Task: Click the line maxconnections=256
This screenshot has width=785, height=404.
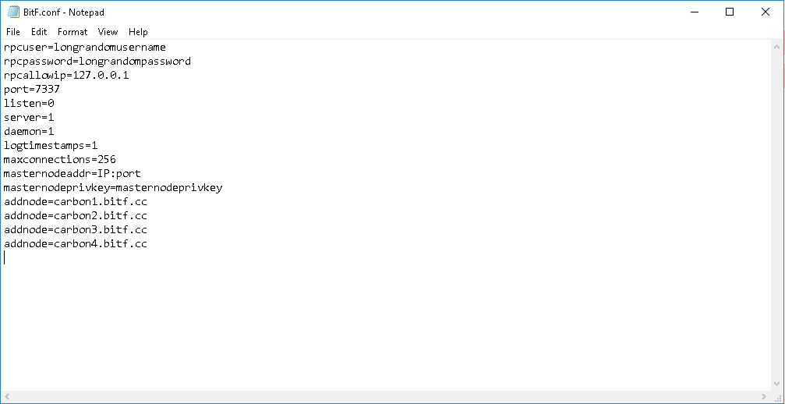Action: (x=59, y=160)
